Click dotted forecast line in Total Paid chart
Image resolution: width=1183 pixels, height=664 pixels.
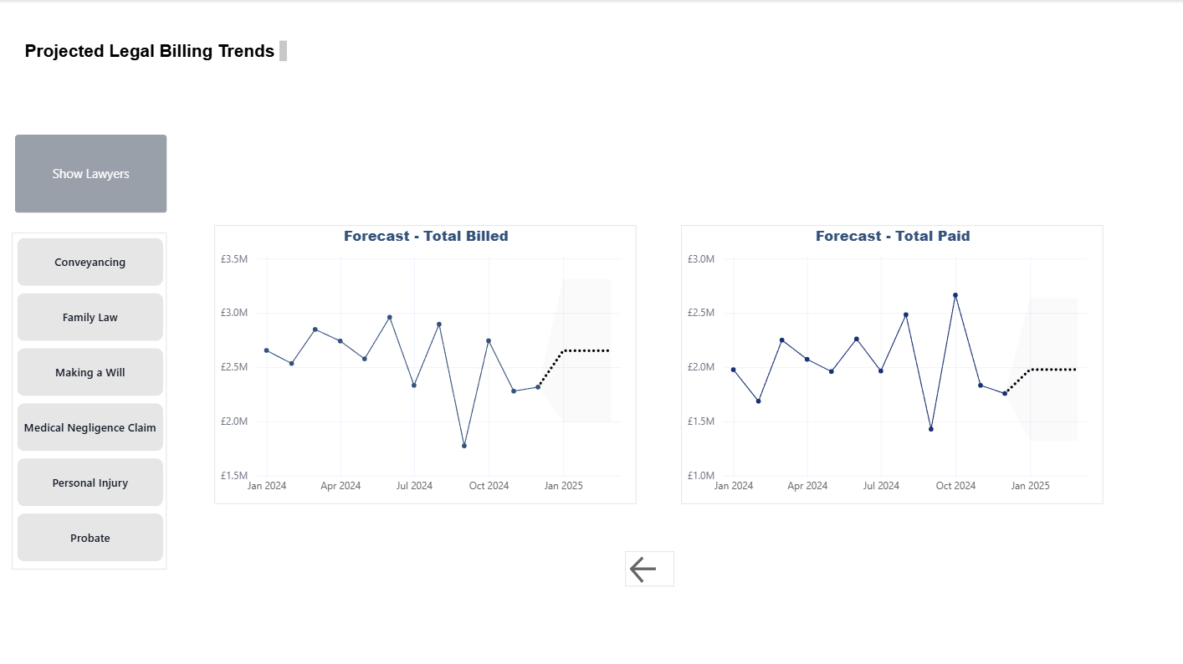[x=1052, y=370]
